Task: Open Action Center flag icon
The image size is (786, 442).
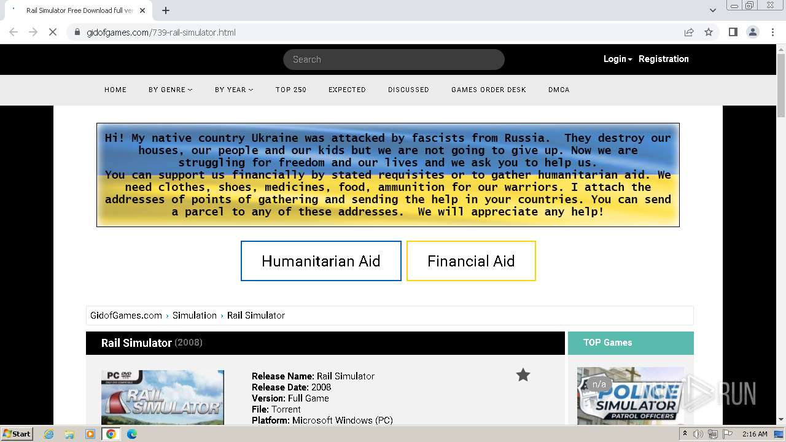Action: (728, 434)
